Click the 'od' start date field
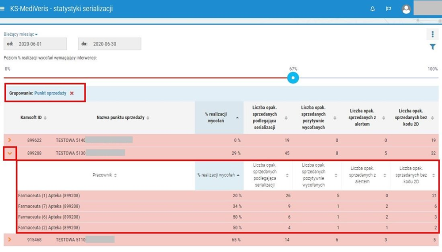This screenshot has width=442, height=252. click(x=35, y=44)
